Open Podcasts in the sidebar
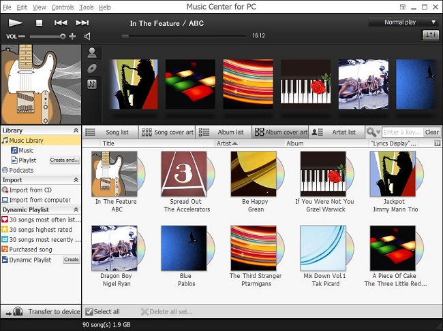The width and height of the screenshot is (443, 331). coord(18,170)
